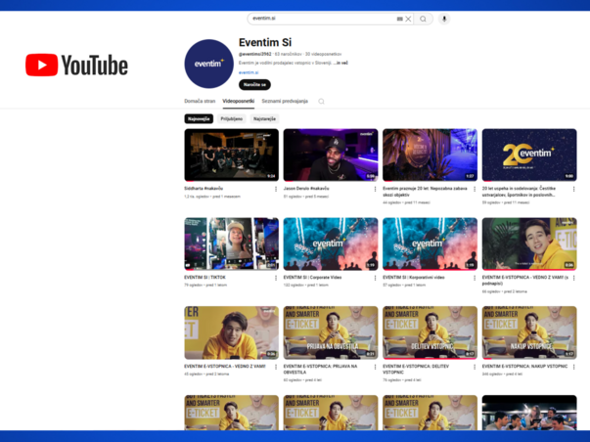Viewport: 590px width, 442px height.
Task: Play the NAKUP VSTOPNIC e-ticket thumbnail
Action: coord(529,332)
